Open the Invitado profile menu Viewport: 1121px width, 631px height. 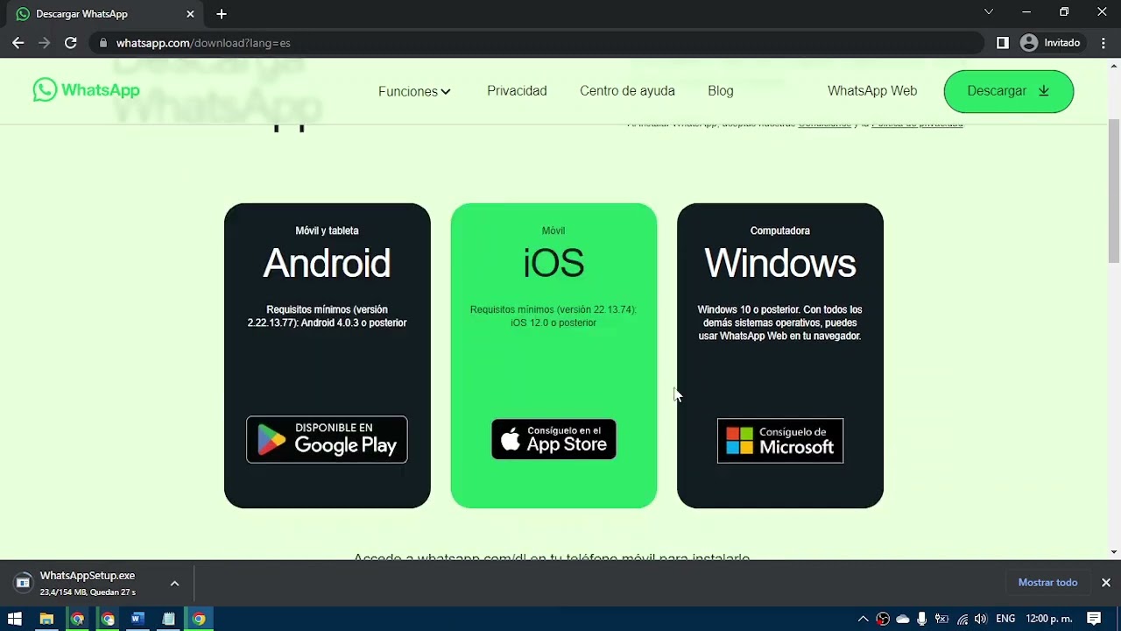[1051, 43]
